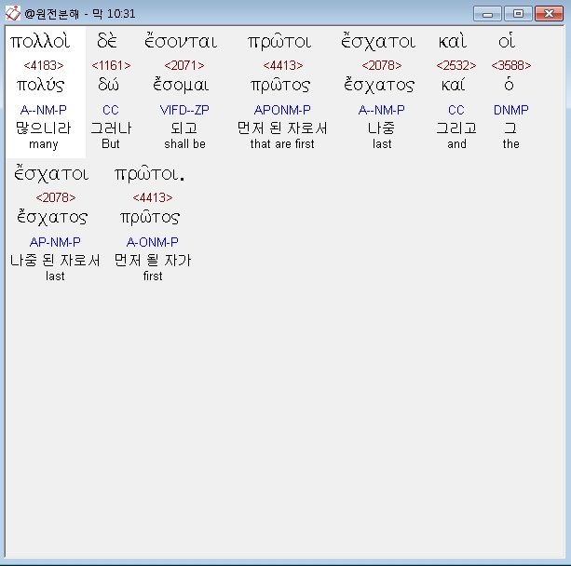Click English gloss and

pyautogui.click(x=456, y=143)
